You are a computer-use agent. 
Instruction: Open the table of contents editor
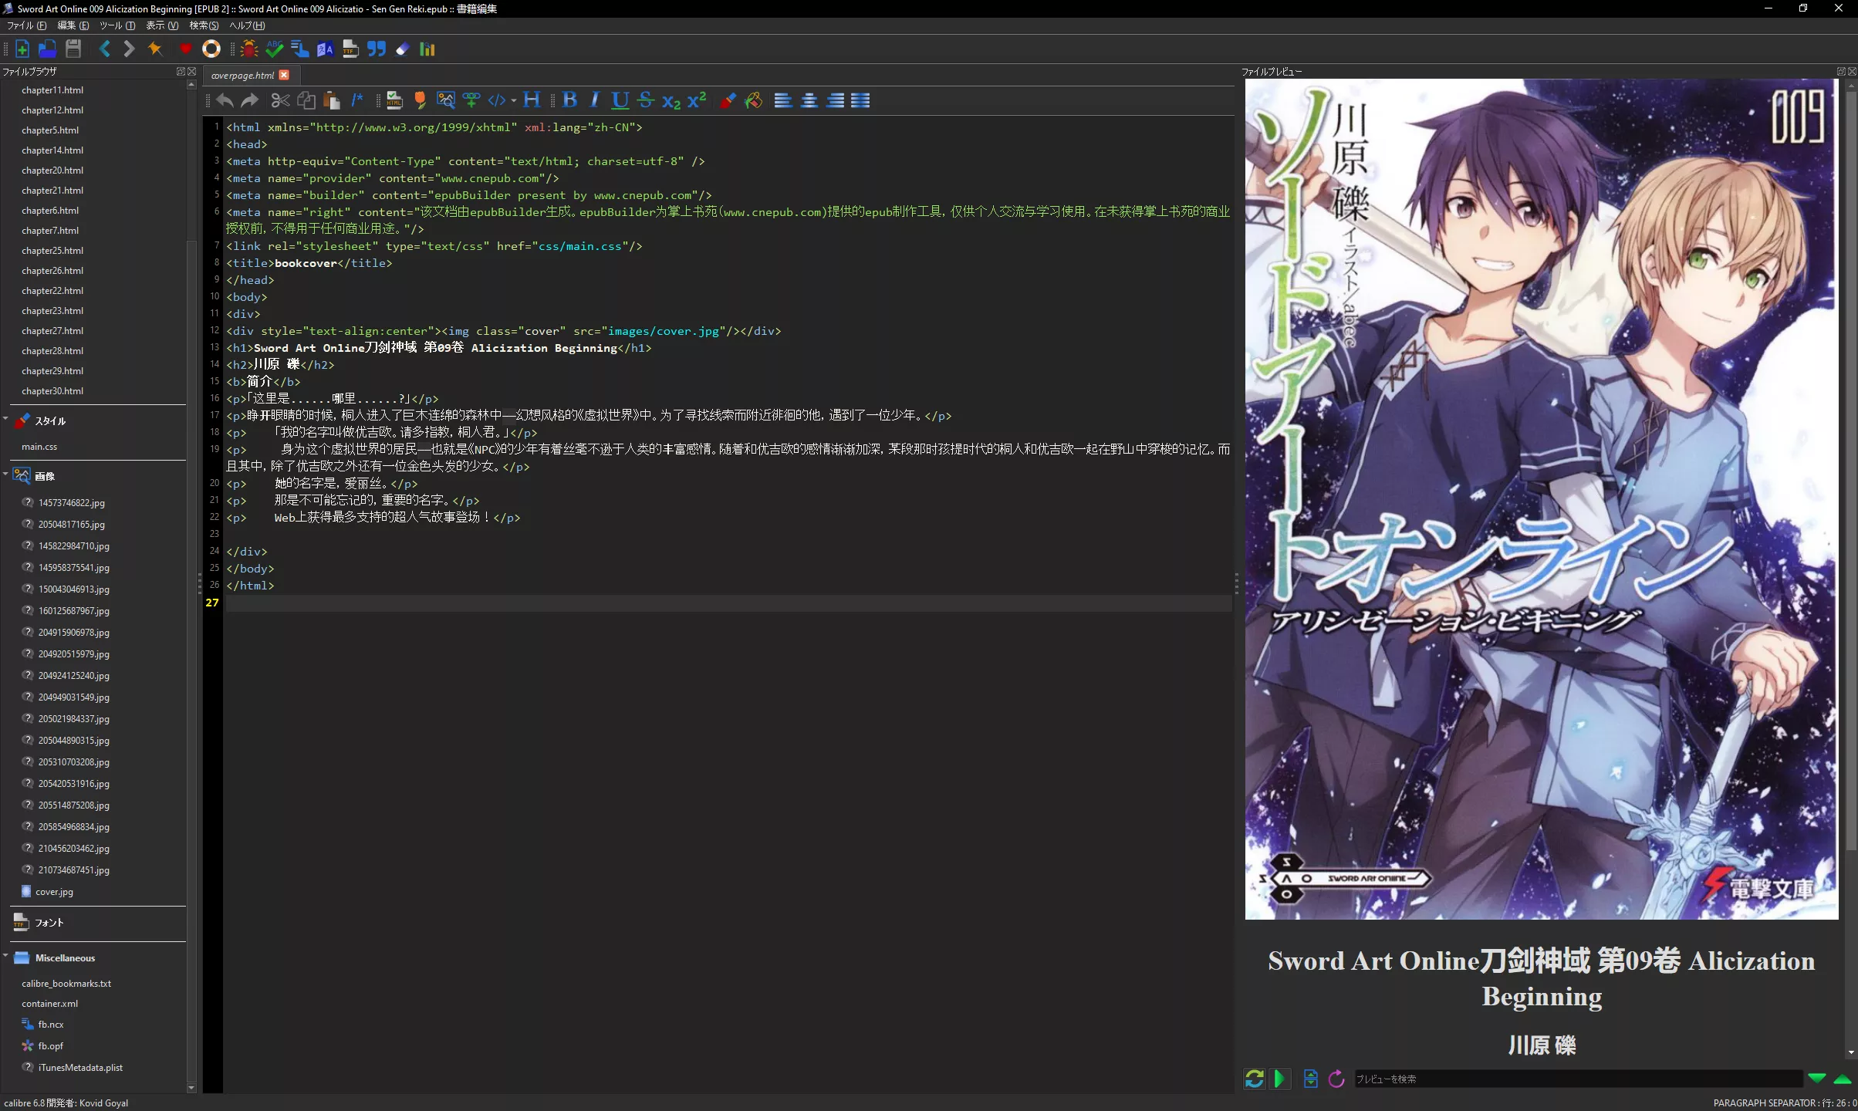pos(299,49)
